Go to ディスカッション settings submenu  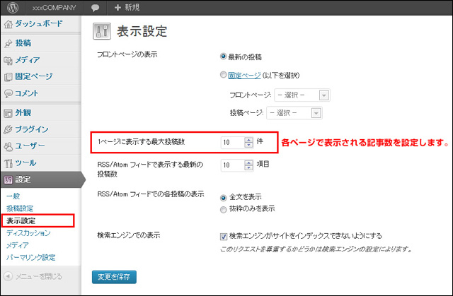point(29,232)
